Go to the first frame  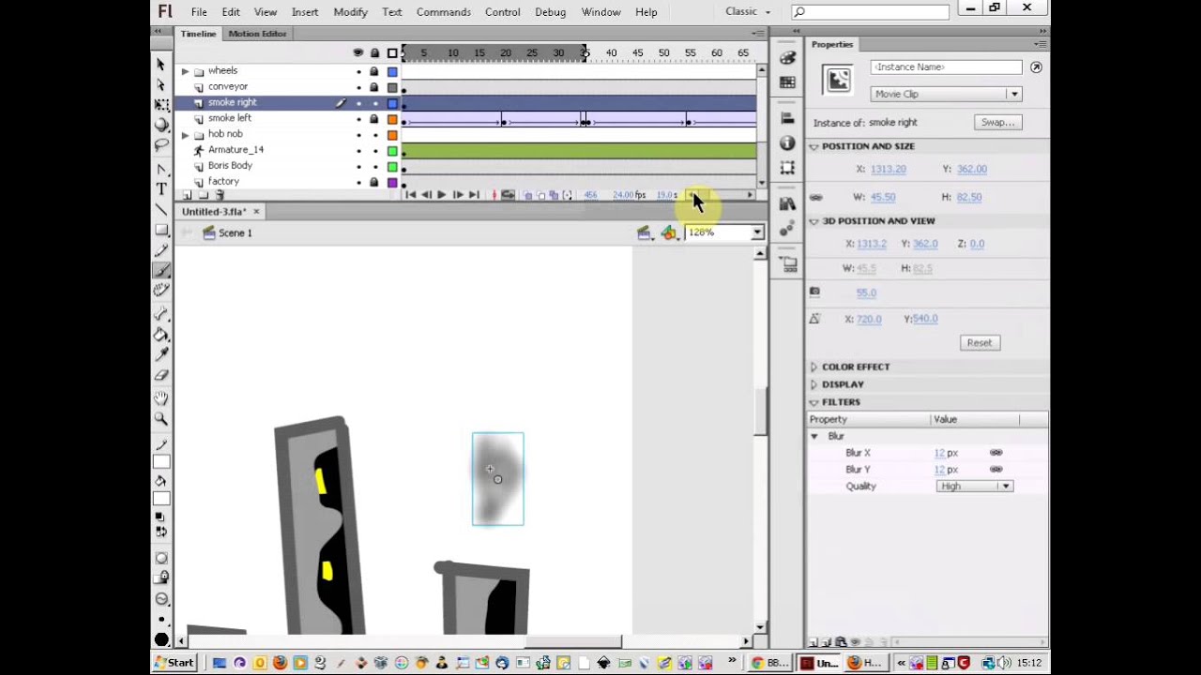(410, 195)
